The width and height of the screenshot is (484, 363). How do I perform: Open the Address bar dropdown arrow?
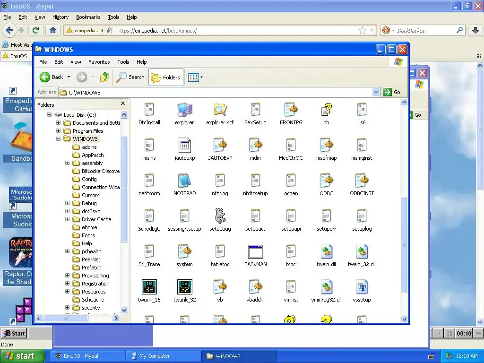(x=376, y=92)
